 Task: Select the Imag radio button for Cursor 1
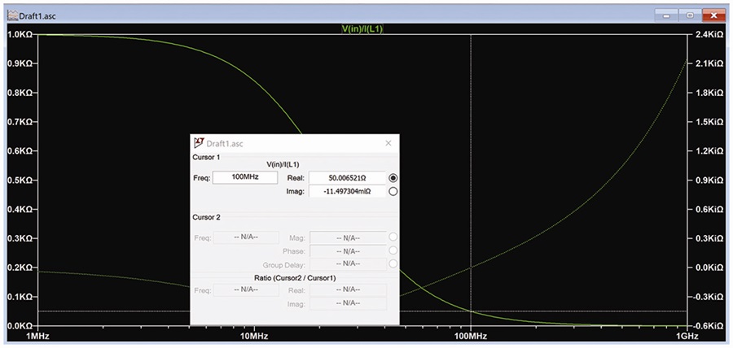(x=393, y=191)
